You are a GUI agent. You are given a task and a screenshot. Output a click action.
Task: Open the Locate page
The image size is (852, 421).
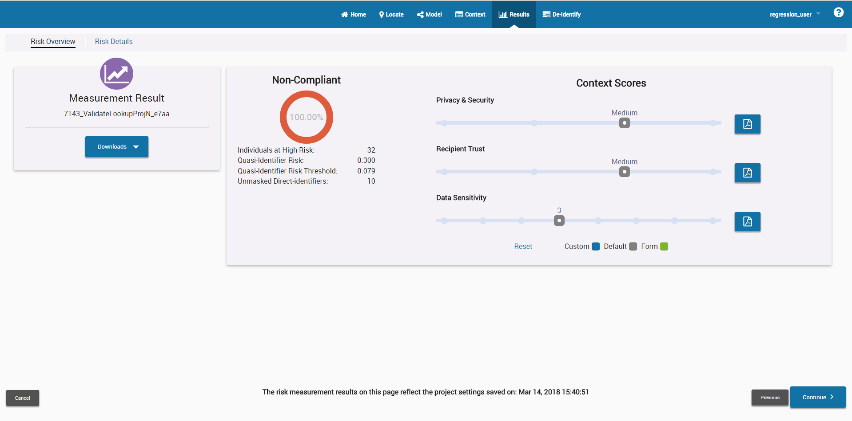(391, 15)
